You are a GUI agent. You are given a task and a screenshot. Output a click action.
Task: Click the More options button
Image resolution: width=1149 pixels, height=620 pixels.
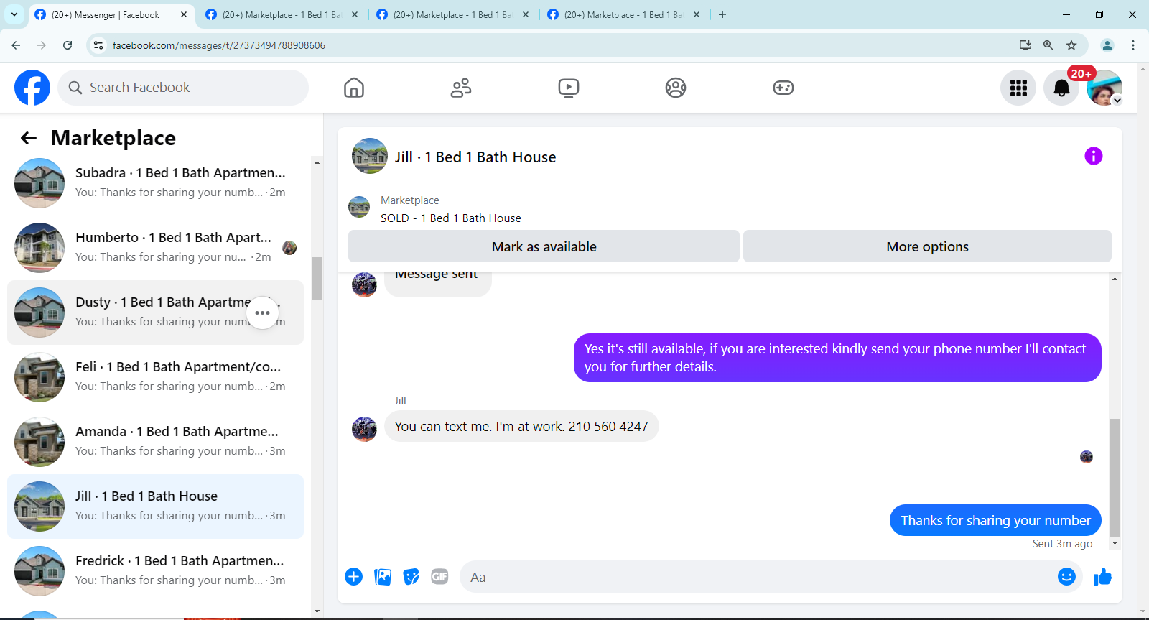coord(927,246)
